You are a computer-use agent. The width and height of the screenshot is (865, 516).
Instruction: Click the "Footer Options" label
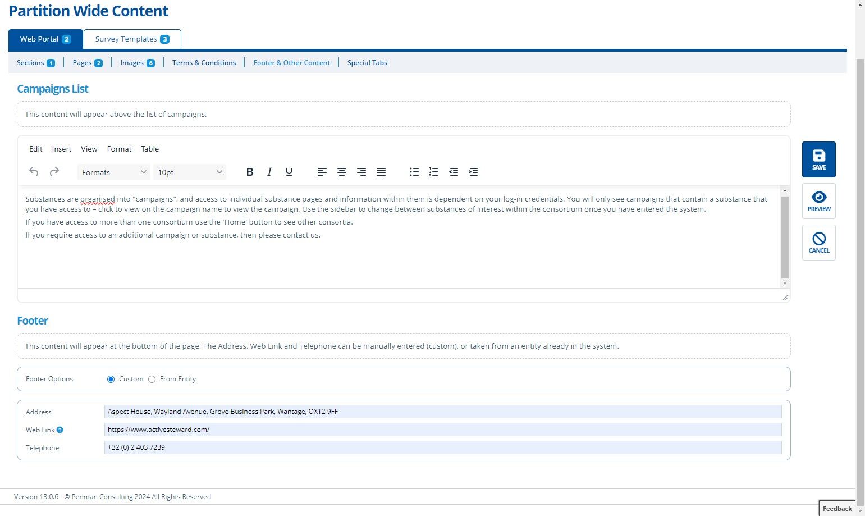click(49, 379)
